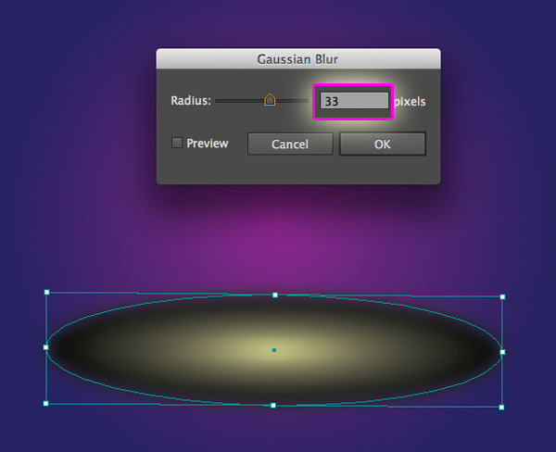This screenshot has width=556, height=452.
Task: Enable the Preview checkbox
Action: (x=177, y=144)
